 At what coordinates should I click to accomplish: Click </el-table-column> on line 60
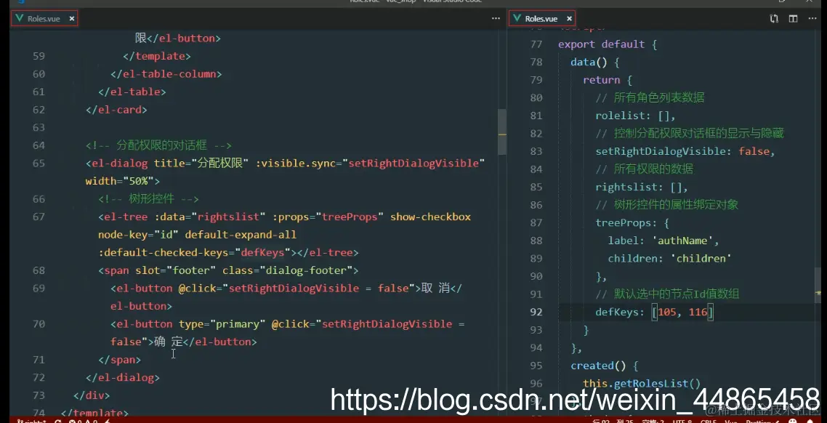point(166,74)
